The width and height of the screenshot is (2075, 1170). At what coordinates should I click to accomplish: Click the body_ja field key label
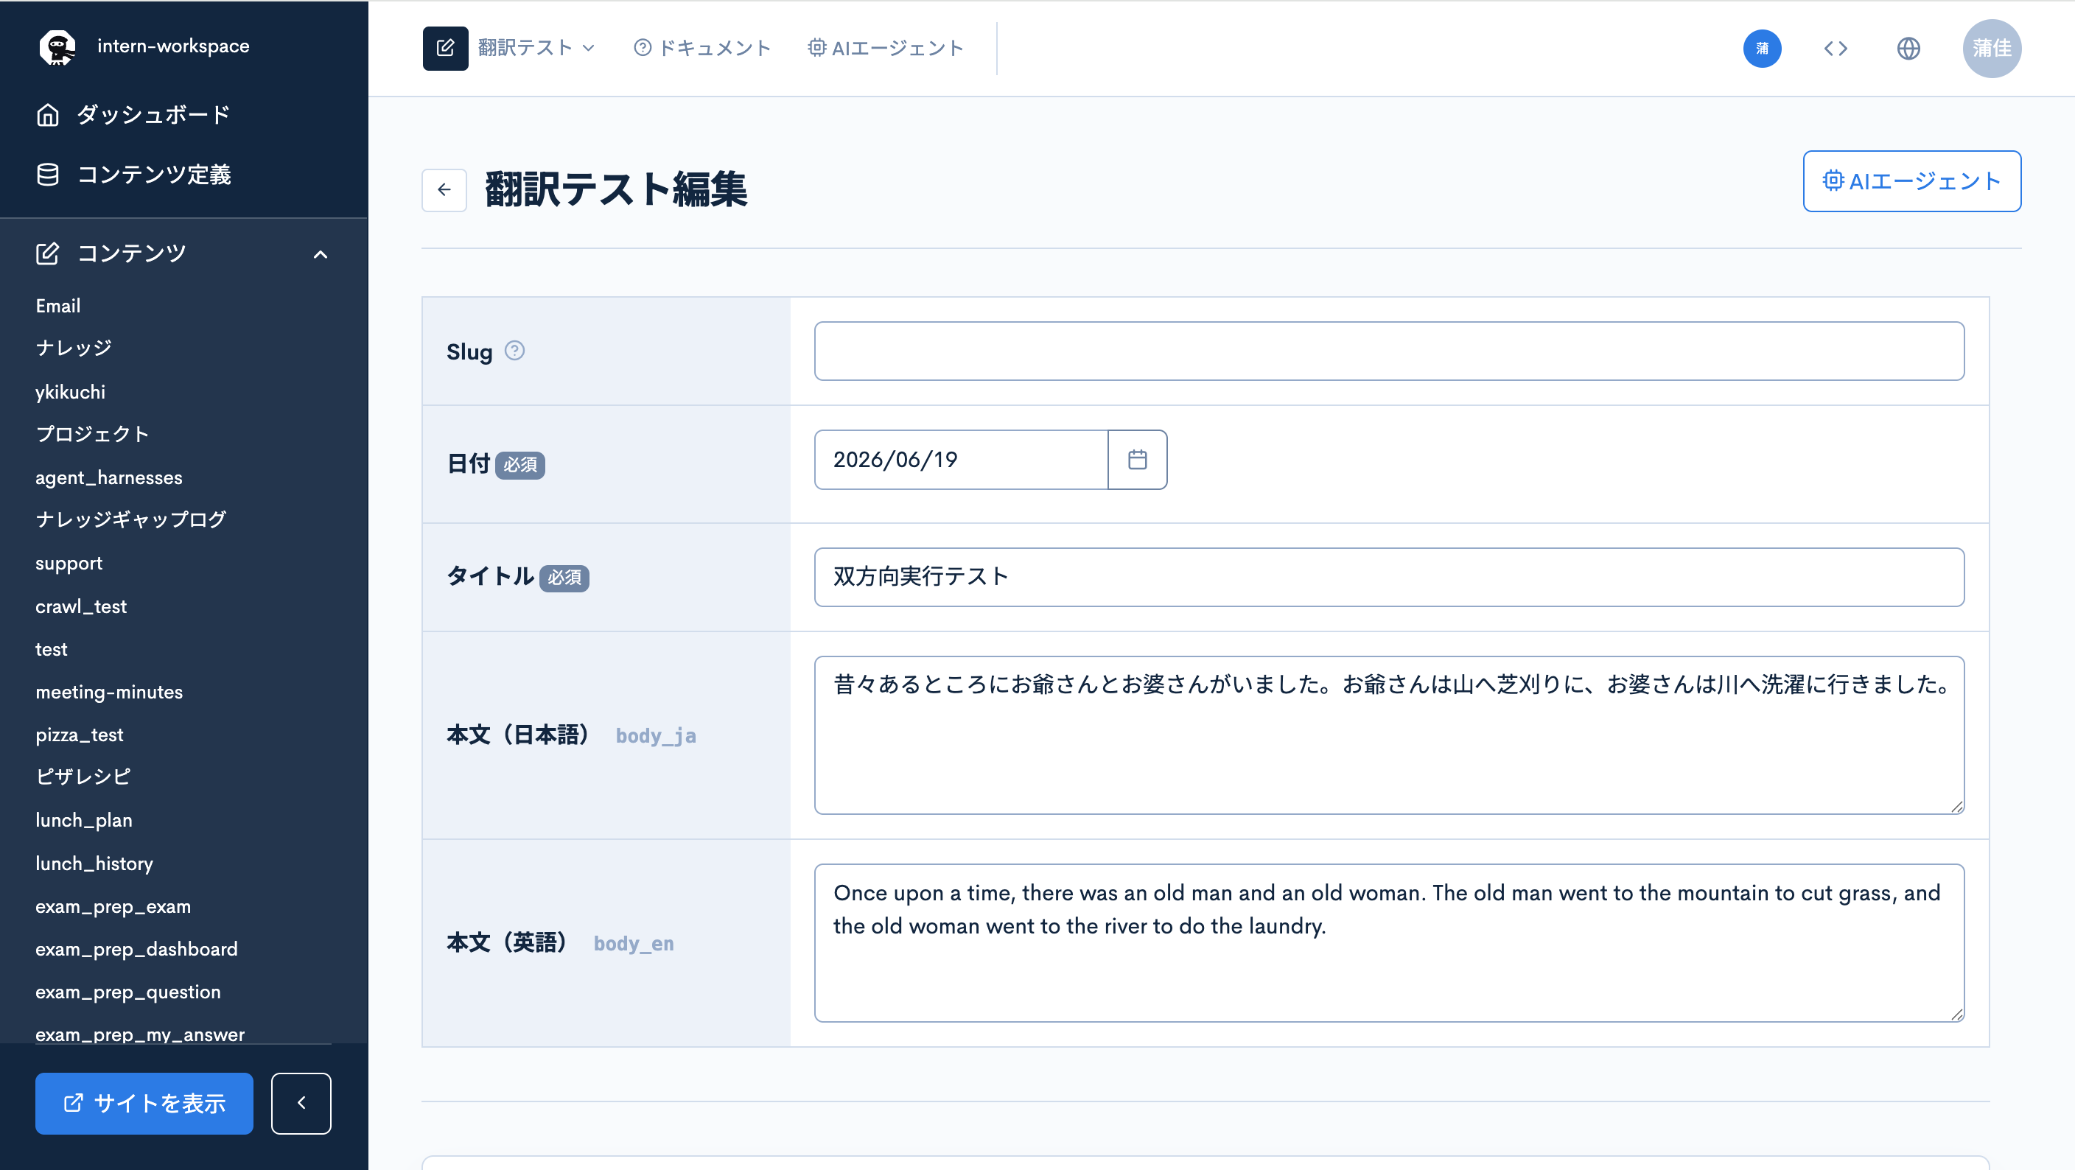(x=656, y=735)
